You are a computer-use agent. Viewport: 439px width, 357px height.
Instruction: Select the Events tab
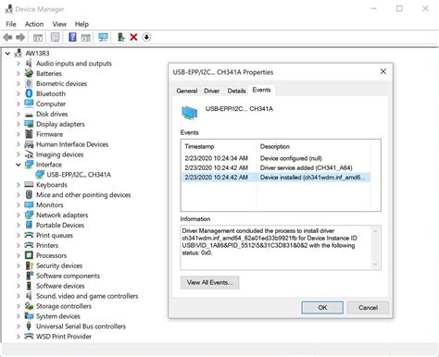(x=261, y=90)
